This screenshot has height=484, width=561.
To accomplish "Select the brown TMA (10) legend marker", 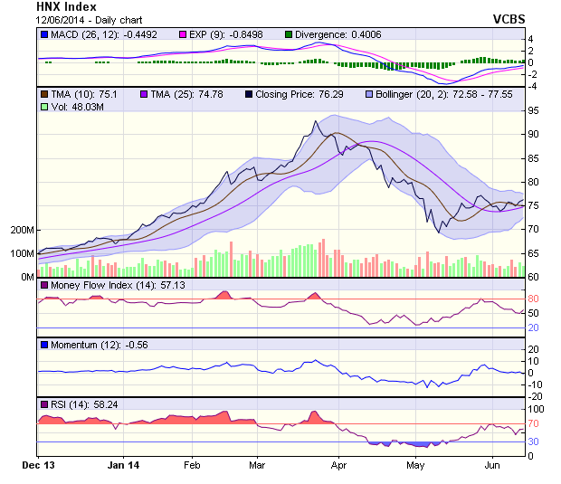I will (x=44, y=94).
